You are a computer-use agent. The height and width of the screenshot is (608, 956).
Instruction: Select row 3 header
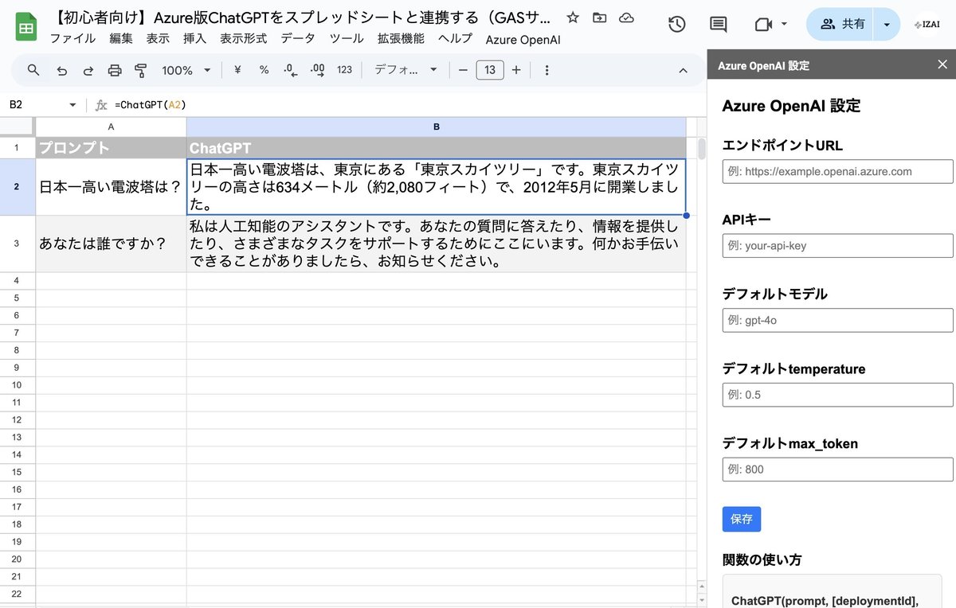pos(18,244)
